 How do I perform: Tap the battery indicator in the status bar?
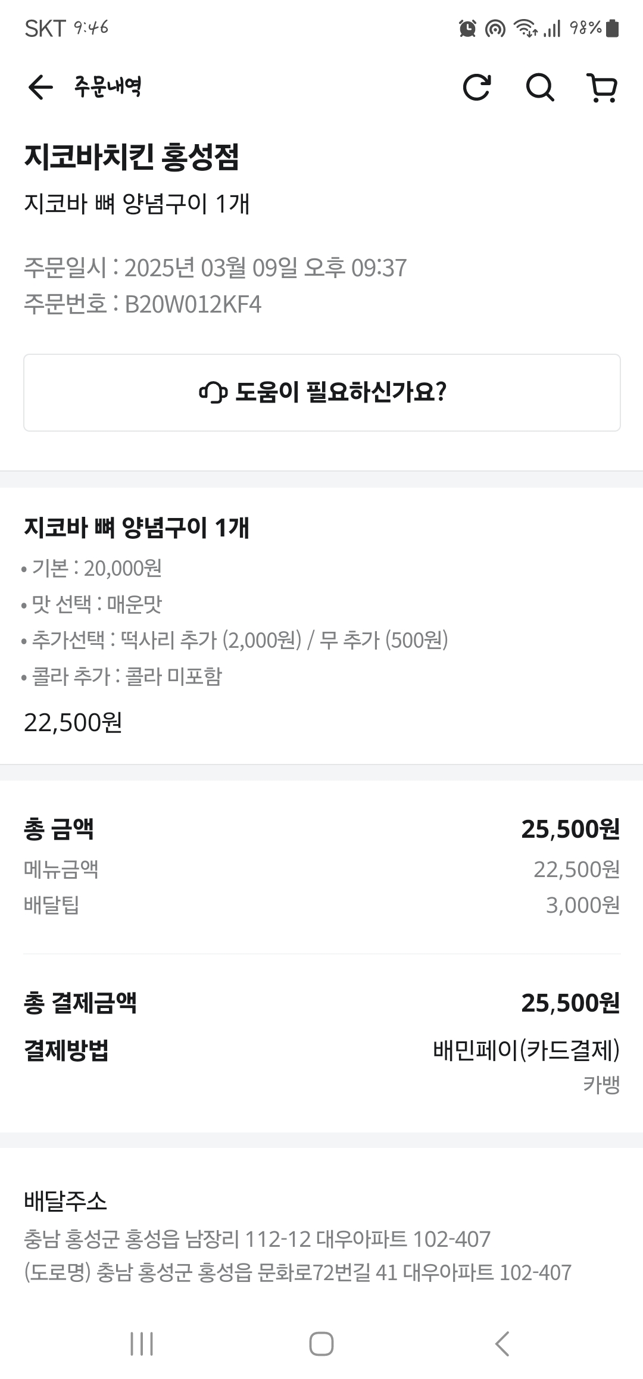612,28
